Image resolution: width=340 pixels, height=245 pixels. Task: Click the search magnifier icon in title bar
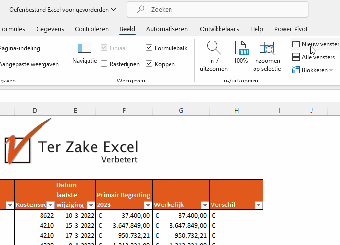point(141,9)
